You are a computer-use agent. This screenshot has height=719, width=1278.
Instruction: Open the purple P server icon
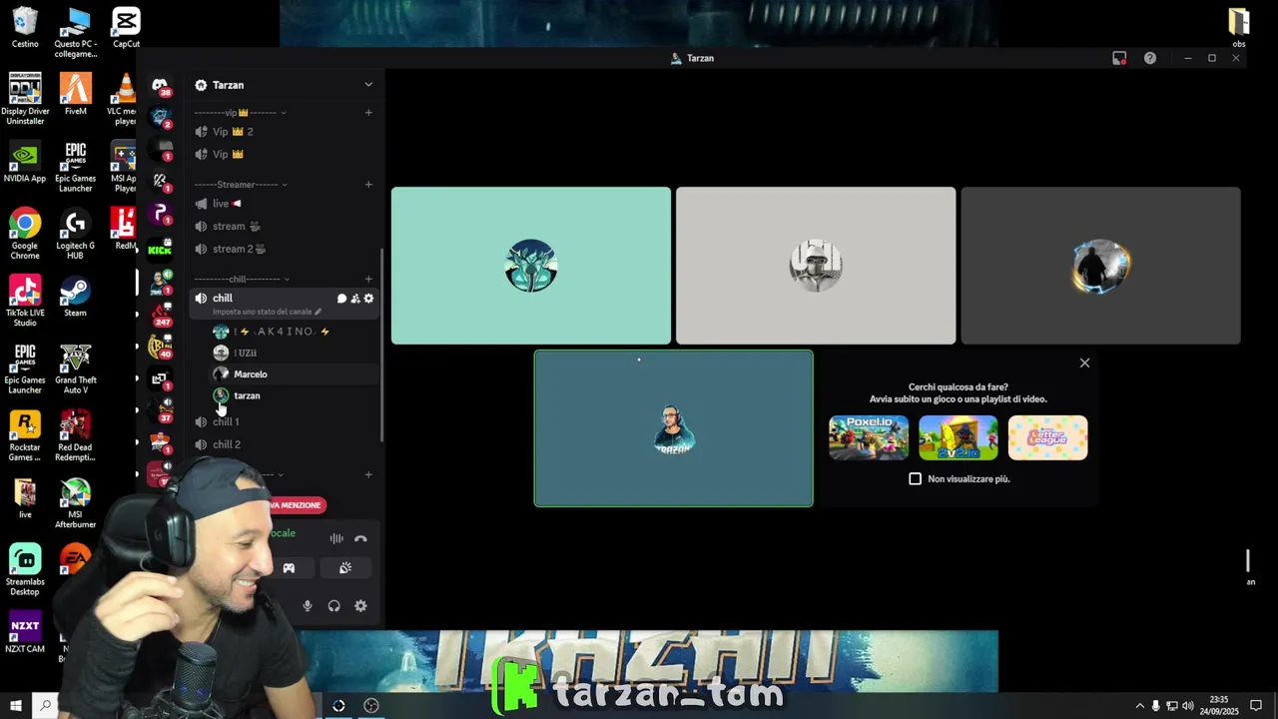(x=160, y=213)
